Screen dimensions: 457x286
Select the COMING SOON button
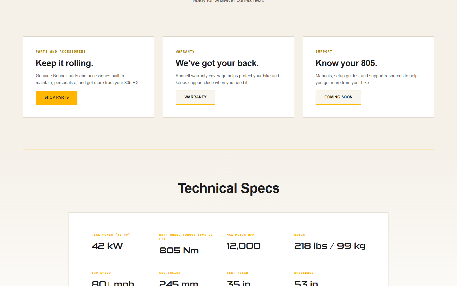click(338, 97)
